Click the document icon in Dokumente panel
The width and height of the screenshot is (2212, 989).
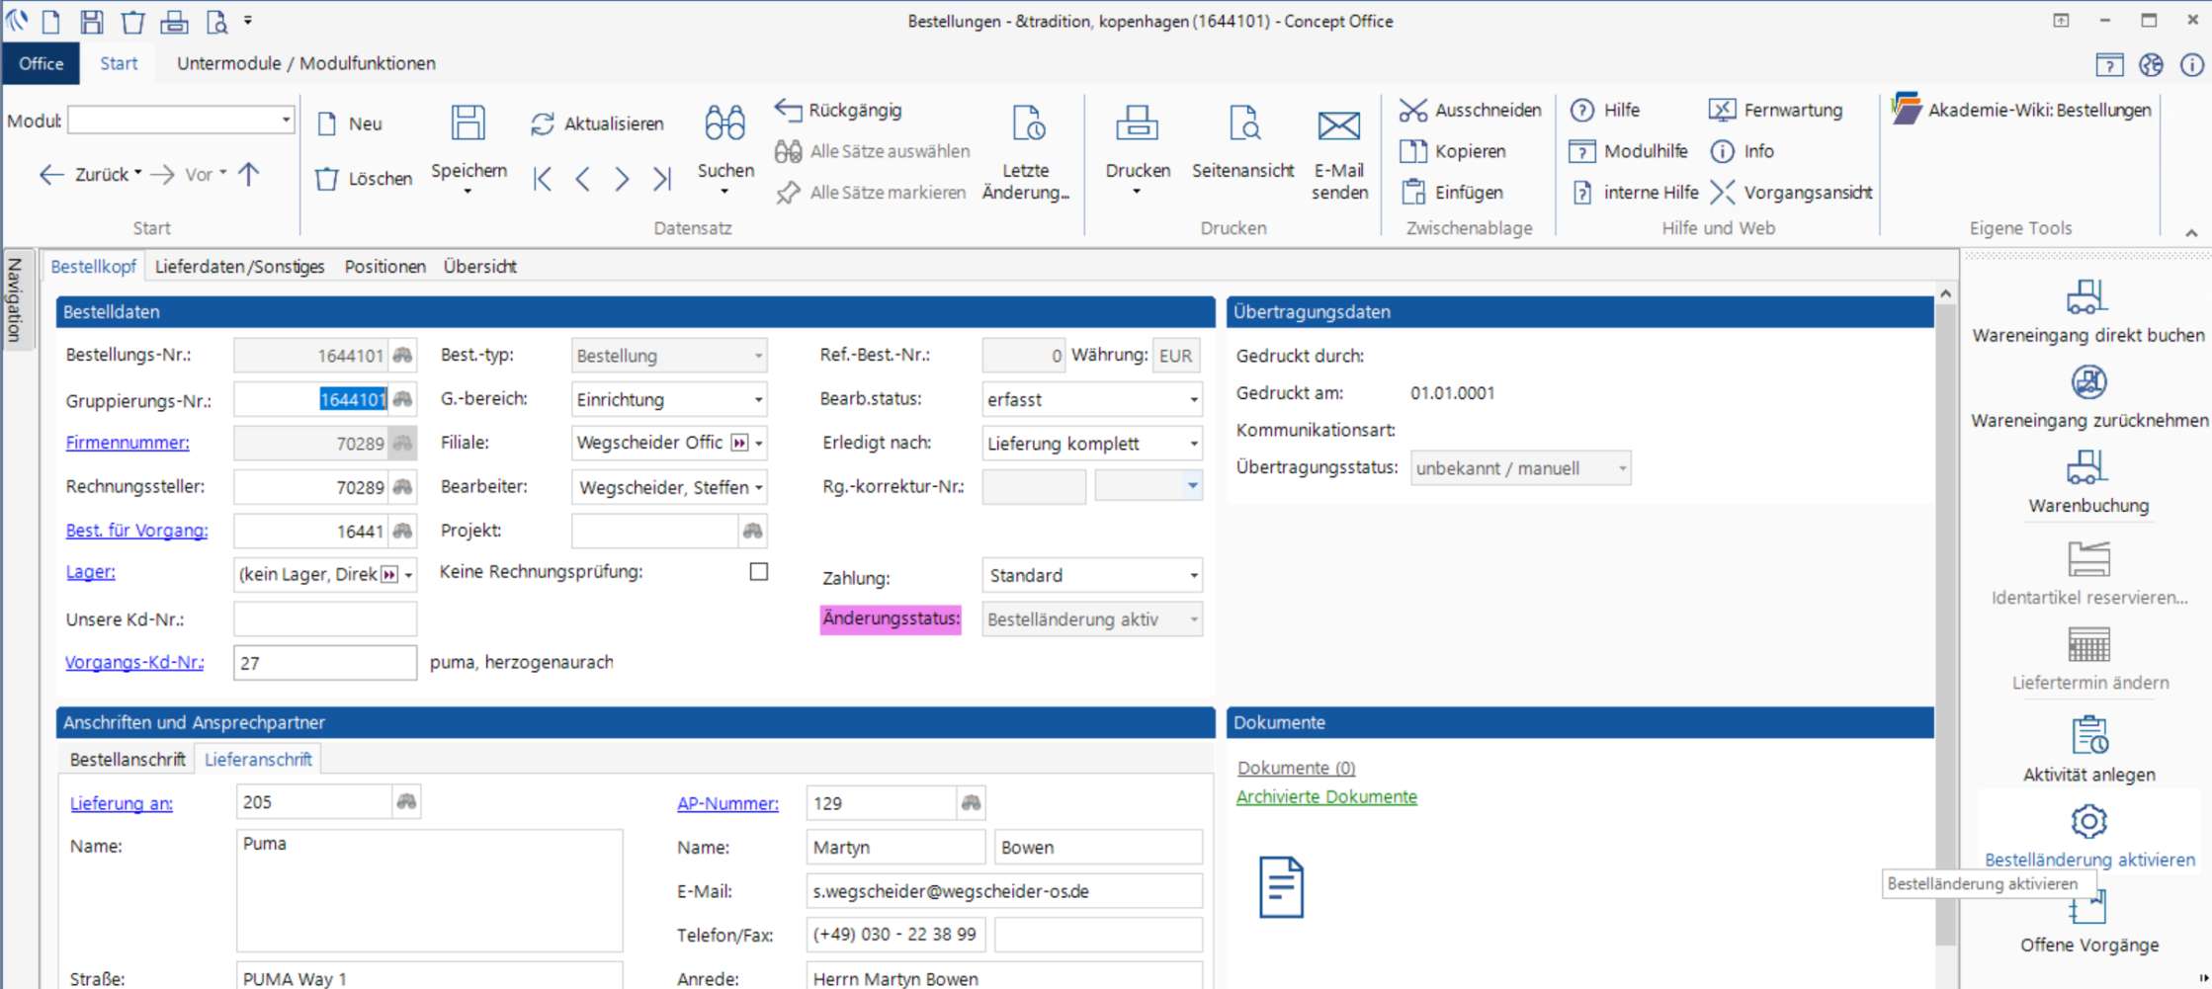1281,886
